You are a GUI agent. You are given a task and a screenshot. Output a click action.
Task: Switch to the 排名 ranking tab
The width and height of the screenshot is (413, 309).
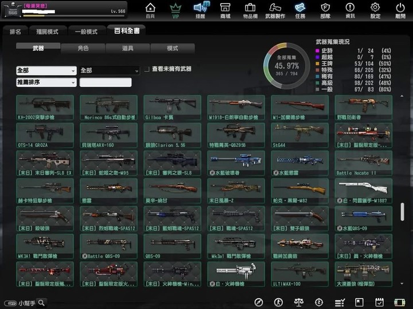(15, 31)
